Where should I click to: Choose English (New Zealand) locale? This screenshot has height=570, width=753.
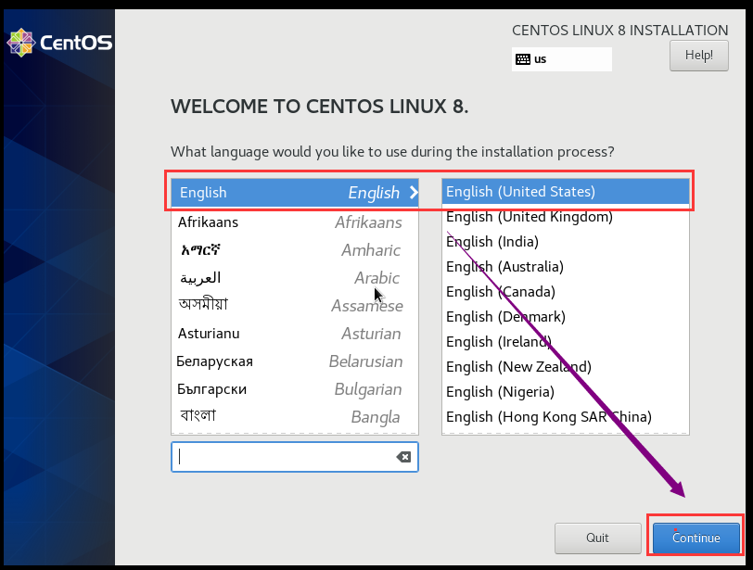566,367
